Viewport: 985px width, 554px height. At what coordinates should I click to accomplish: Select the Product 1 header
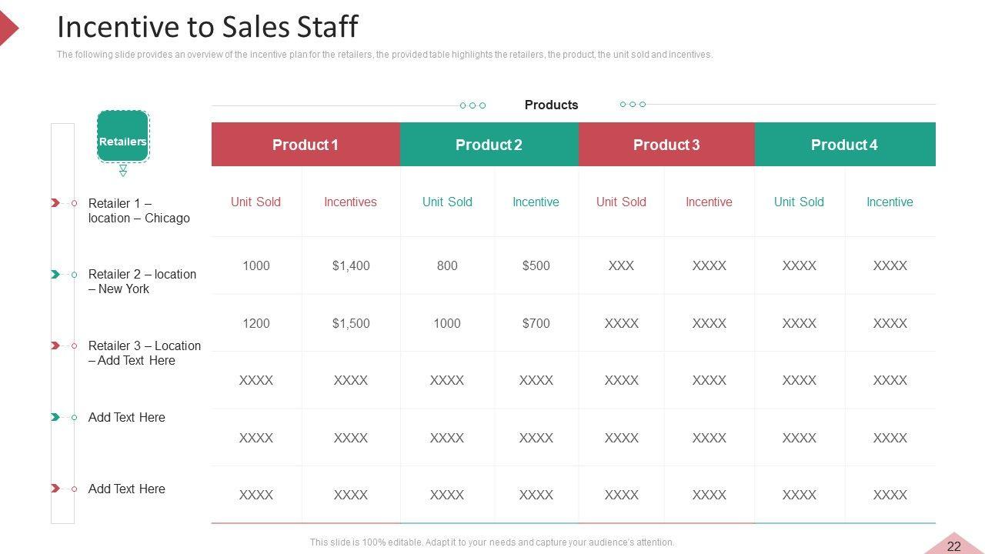[x=306, y=145]
